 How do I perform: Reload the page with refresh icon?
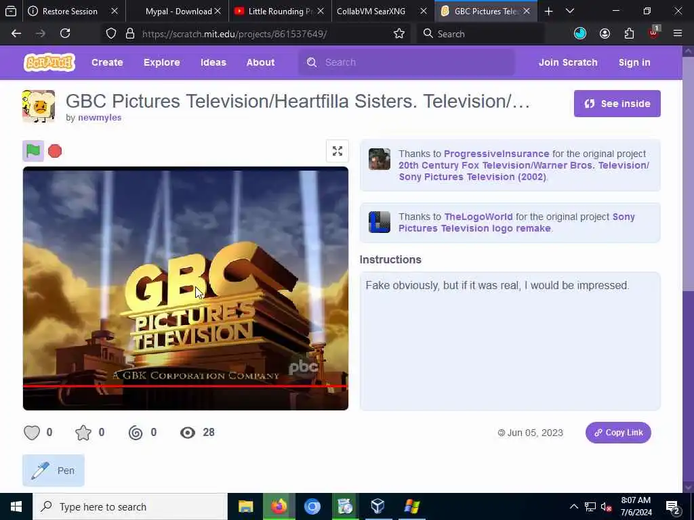(65, 34)
